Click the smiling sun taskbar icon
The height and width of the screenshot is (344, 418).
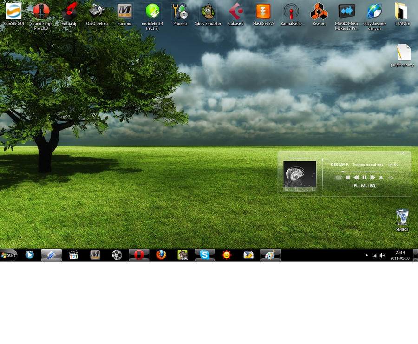226,255
